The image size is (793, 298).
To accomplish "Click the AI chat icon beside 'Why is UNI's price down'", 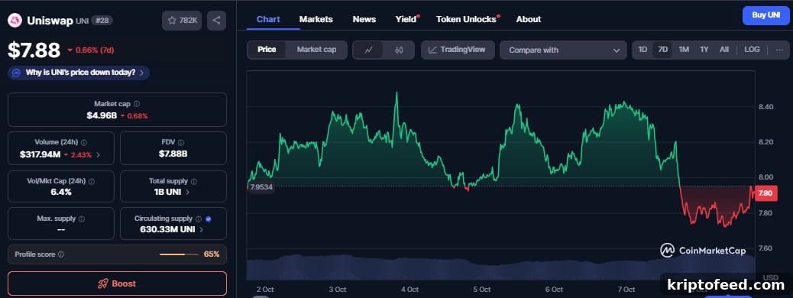I will [x=16, y=73].
